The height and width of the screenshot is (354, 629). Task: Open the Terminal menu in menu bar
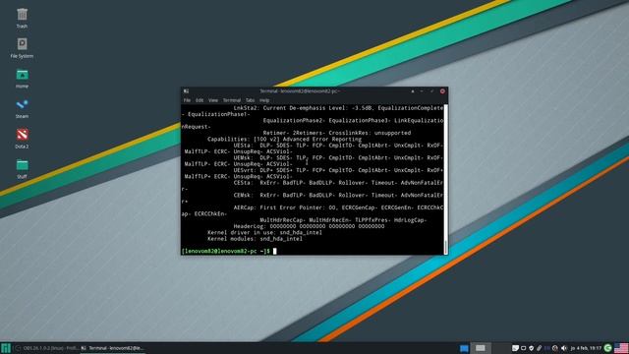coord(232,100)
